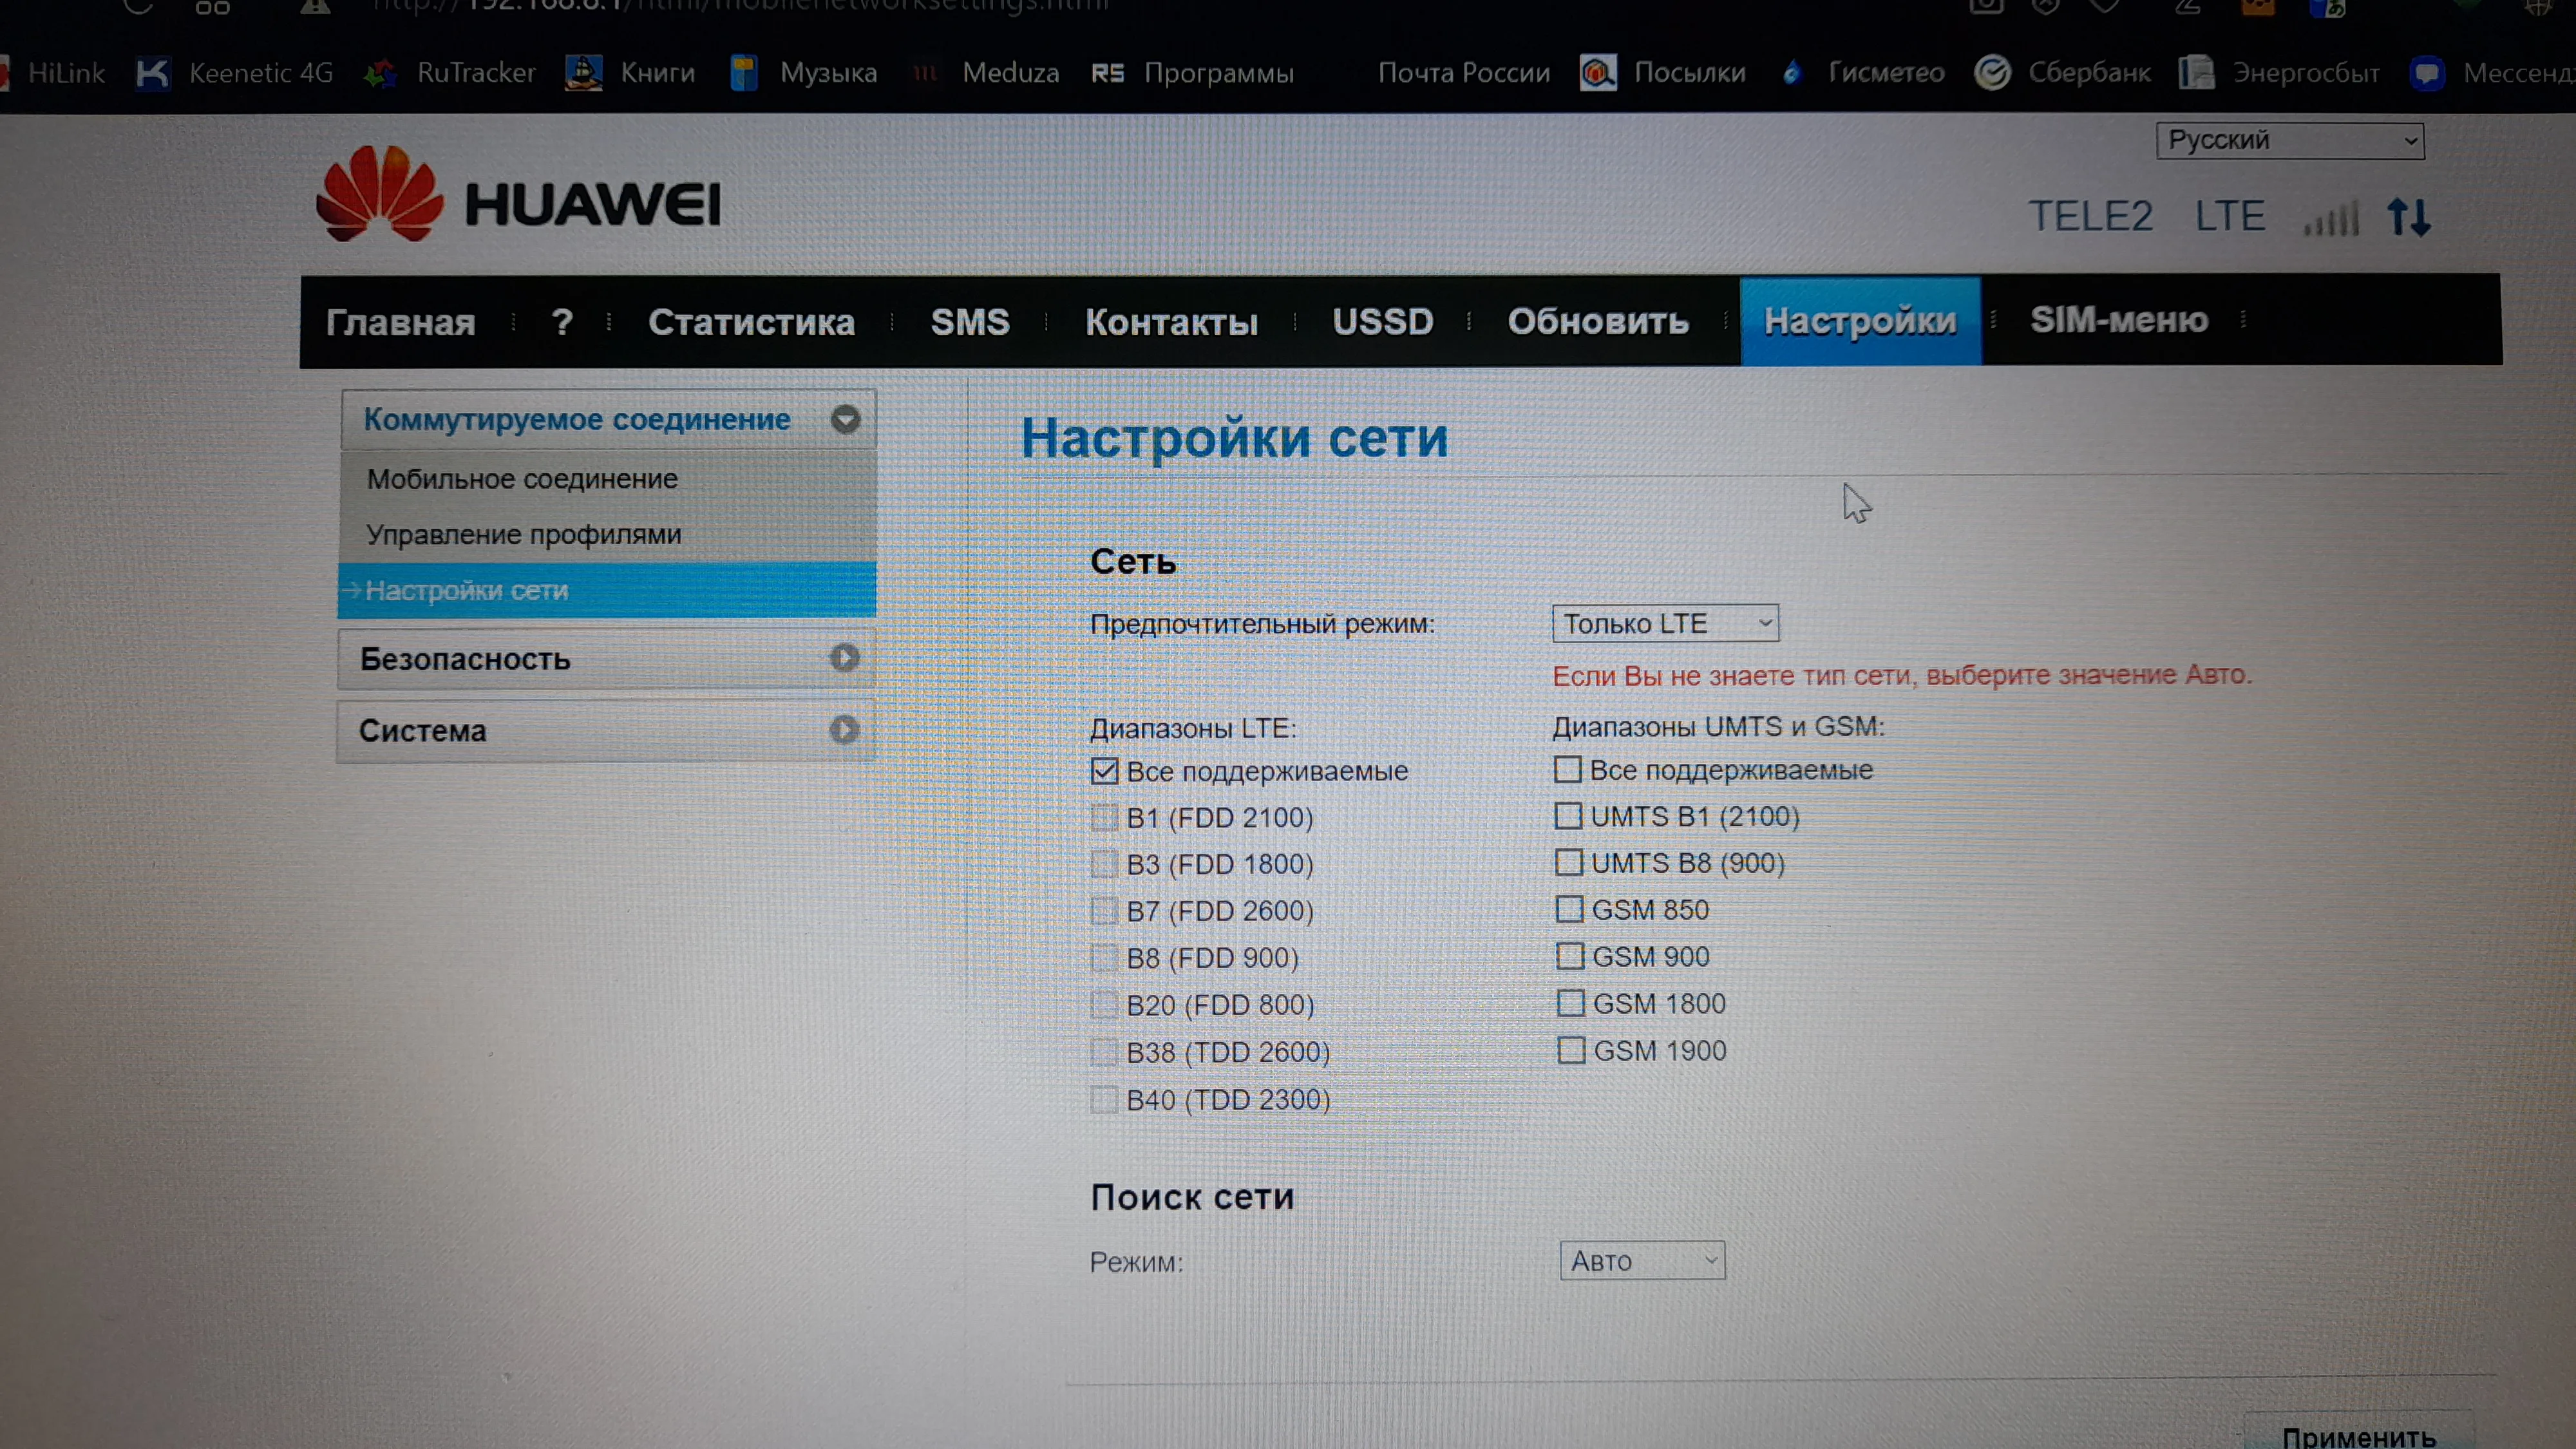Open the Сбербанк bookmark icon
This screenshot has height=1449, width=2576.
click(x=1992, y=73)
